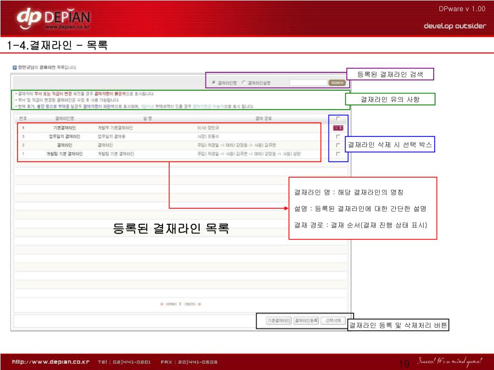Select the 결재라인명 radio option
Image resolution: width=494 pixels, height=370 pixels.
tap(214, 83)
